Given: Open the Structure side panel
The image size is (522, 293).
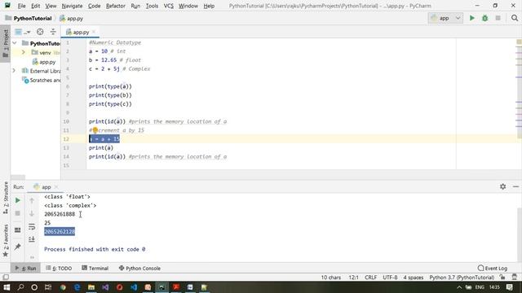Looking at the screenshot, I should click(6, 197).
